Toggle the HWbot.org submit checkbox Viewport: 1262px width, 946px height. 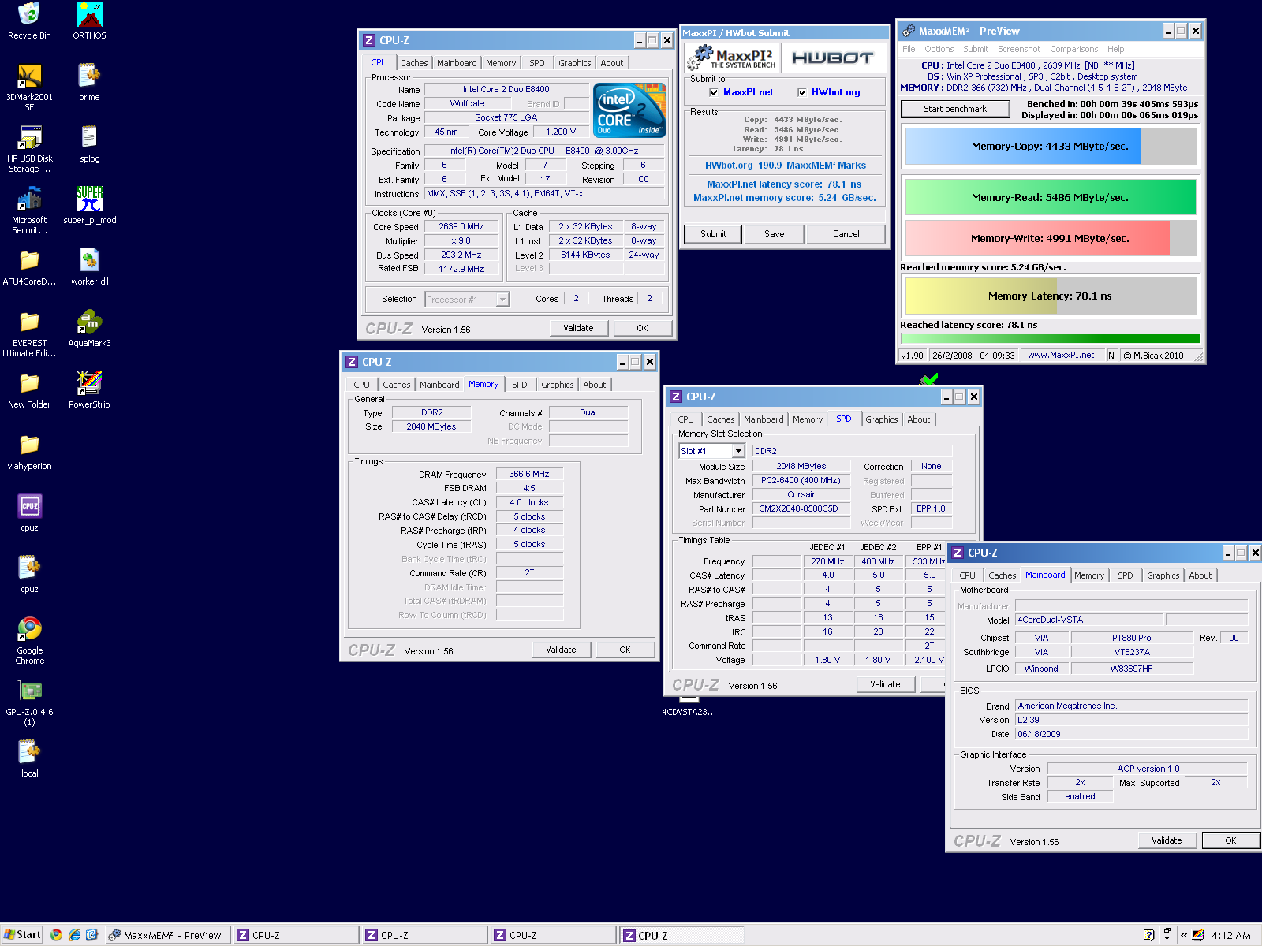click(802, 92)
